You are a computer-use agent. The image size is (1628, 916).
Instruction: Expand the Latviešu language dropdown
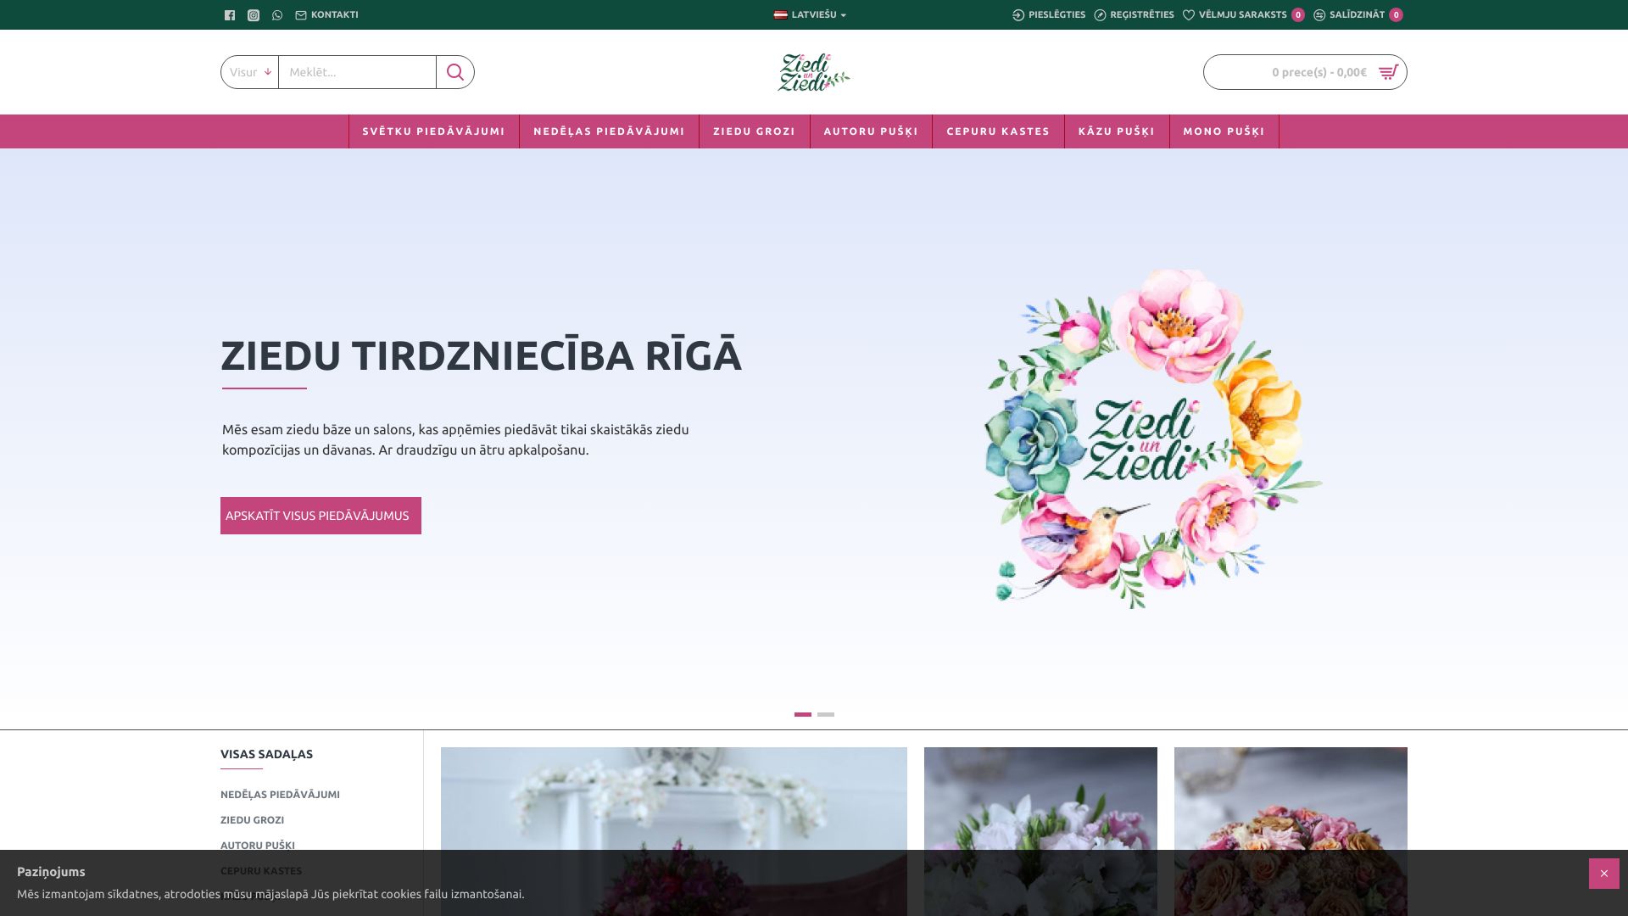coord(811,15)
